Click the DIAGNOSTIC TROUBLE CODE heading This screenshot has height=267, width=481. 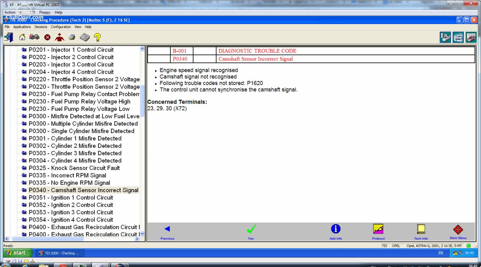point(257,51)
